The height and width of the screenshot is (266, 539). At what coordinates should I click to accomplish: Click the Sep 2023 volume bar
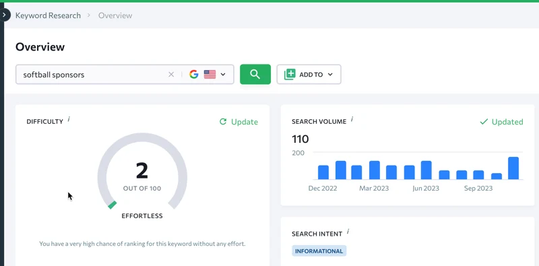[478, 175]
